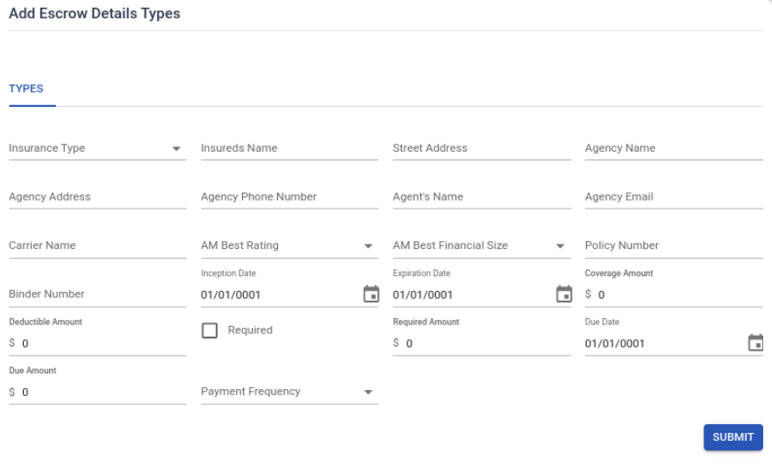Expand the Insurance Type dropdown
The height and width of the screenshot is (475, 772).
tap(97, 148)
